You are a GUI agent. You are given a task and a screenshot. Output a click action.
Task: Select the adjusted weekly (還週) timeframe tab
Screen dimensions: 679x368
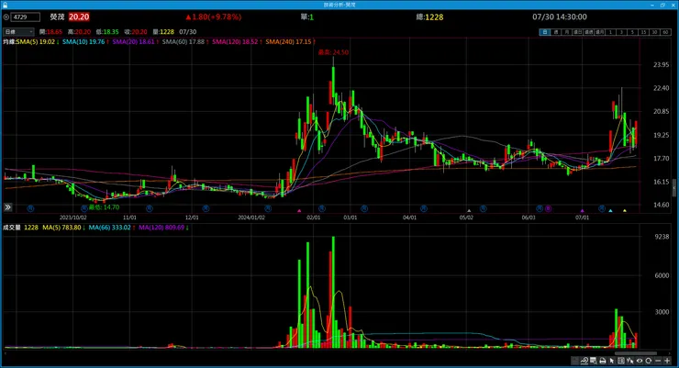pyautogui.click(x=588, y=32)
